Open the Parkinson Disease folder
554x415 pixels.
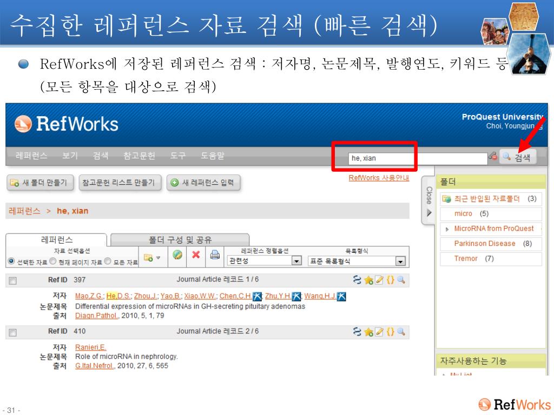[x=485, y=244]
